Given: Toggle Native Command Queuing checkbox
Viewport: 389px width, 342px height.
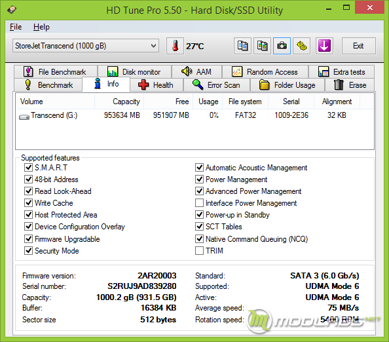Looking at the screenshot, I should [199, 238].
